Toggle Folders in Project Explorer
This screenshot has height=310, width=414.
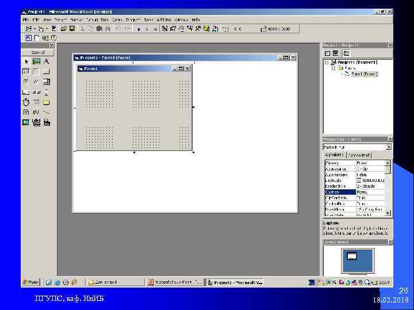346,53
